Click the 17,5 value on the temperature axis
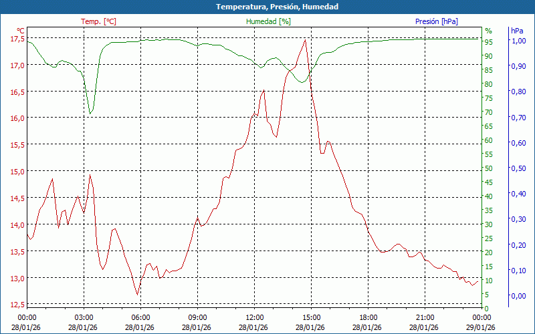The image size is (535, 334). 17,39
